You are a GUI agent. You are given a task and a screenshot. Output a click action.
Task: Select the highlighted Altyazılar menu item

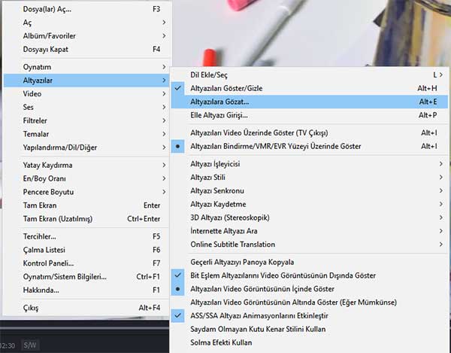(x=86, y=81)
